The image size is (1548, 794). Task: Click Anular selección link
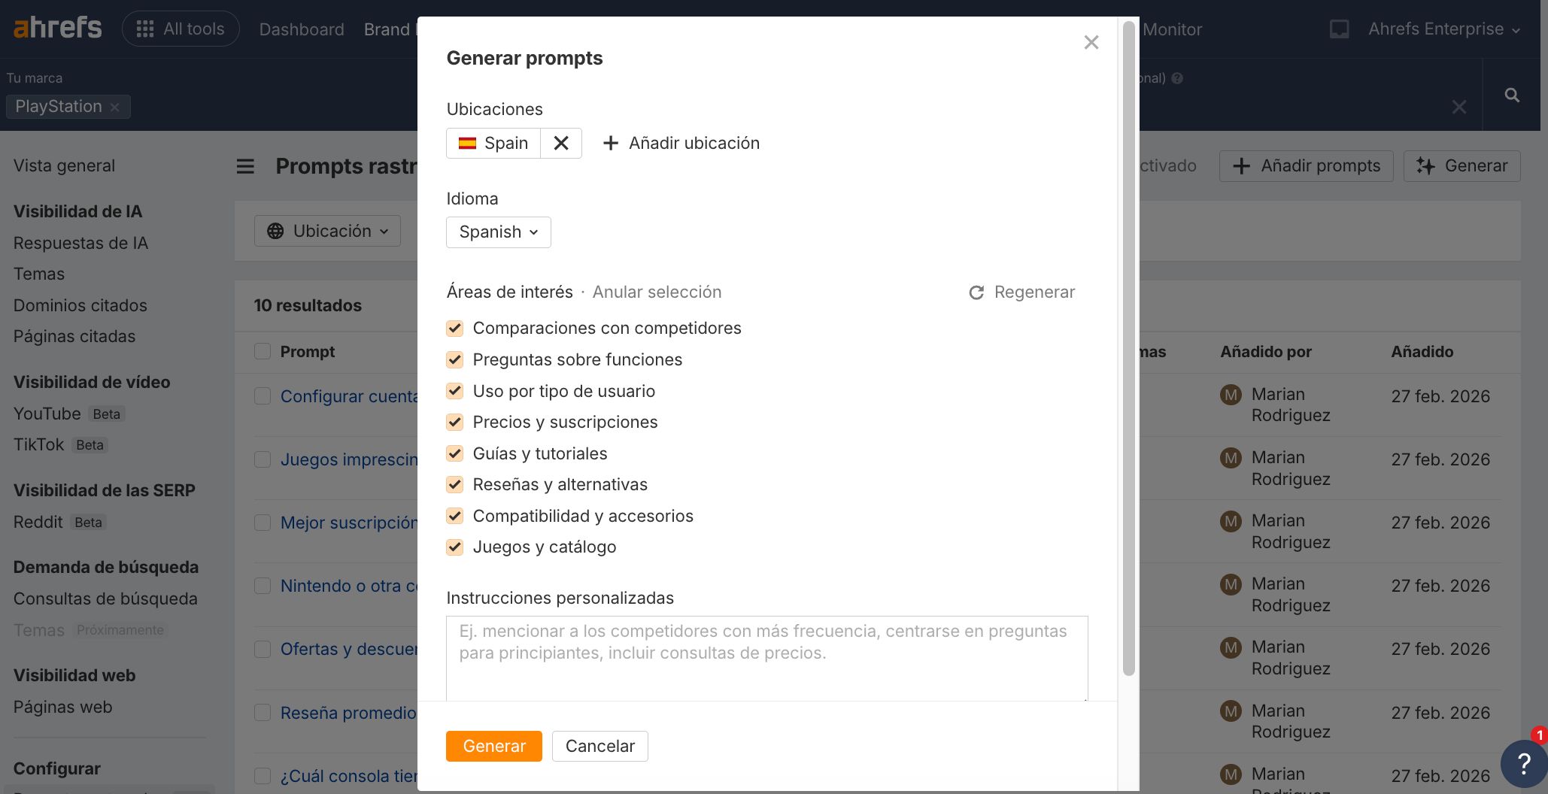(x=657, y=292)
